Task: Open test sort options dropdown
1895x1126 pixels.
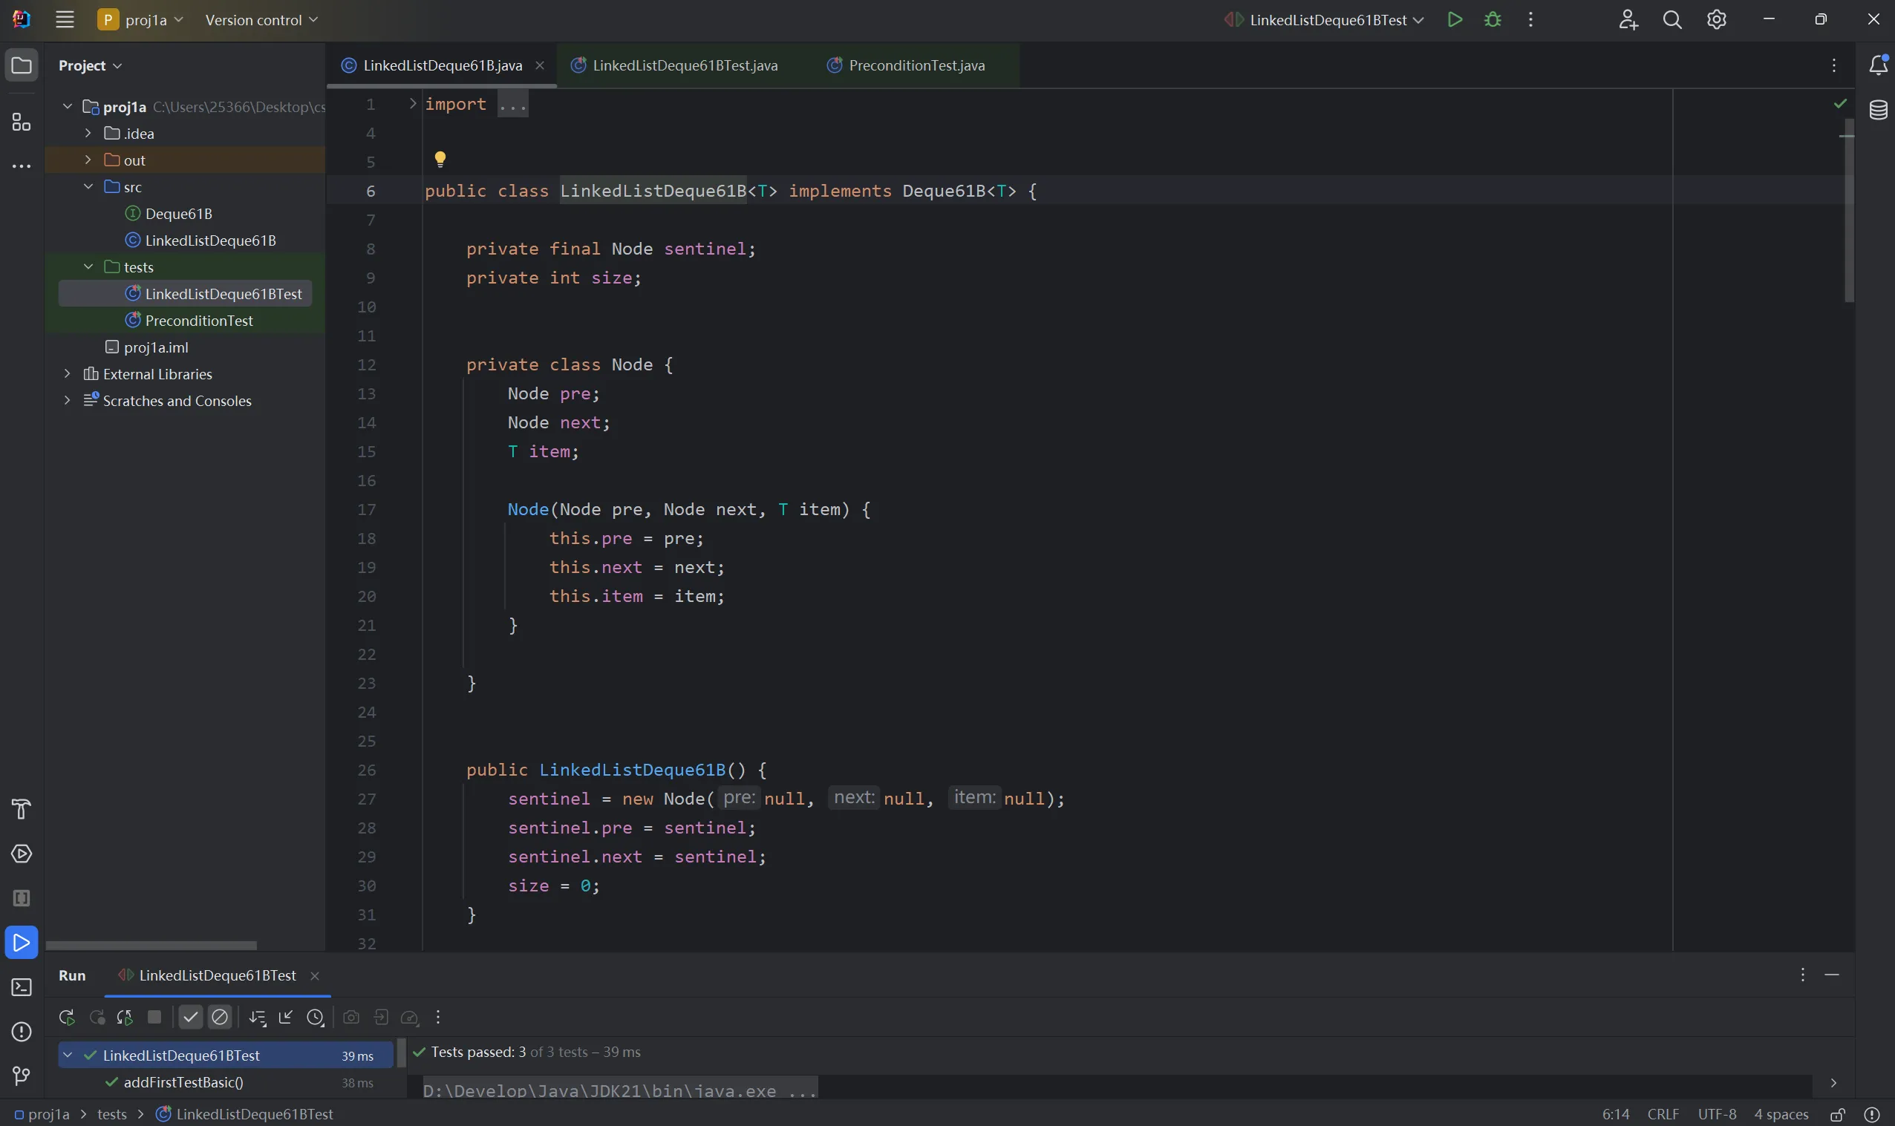Action: click(257, 1018)
